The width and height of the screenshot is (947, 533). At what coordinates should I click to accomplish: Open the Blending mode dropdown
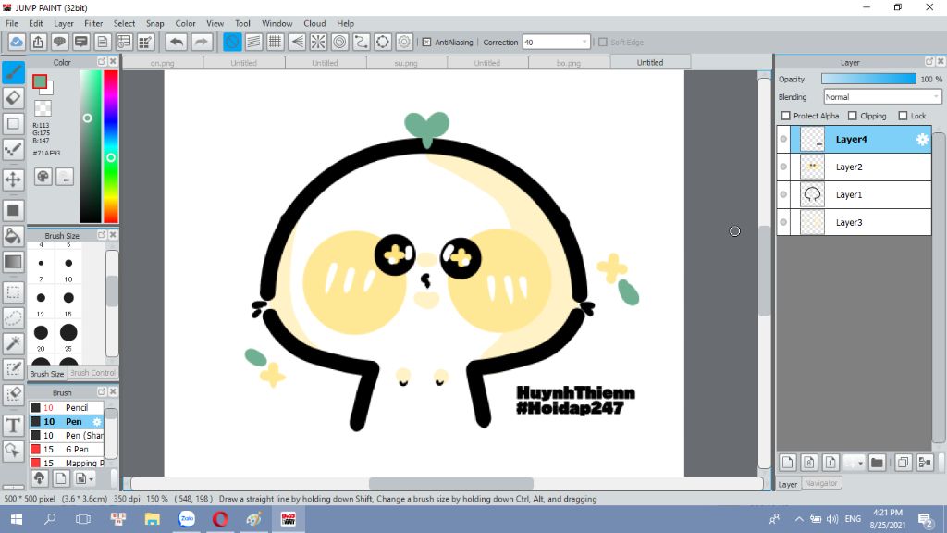click(x=882, y=96)
